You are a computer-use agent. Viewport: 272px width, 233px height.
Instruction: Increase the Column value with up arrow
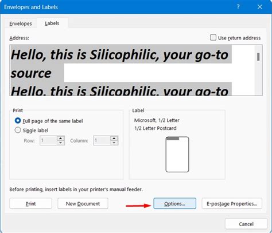pos(114,138)
